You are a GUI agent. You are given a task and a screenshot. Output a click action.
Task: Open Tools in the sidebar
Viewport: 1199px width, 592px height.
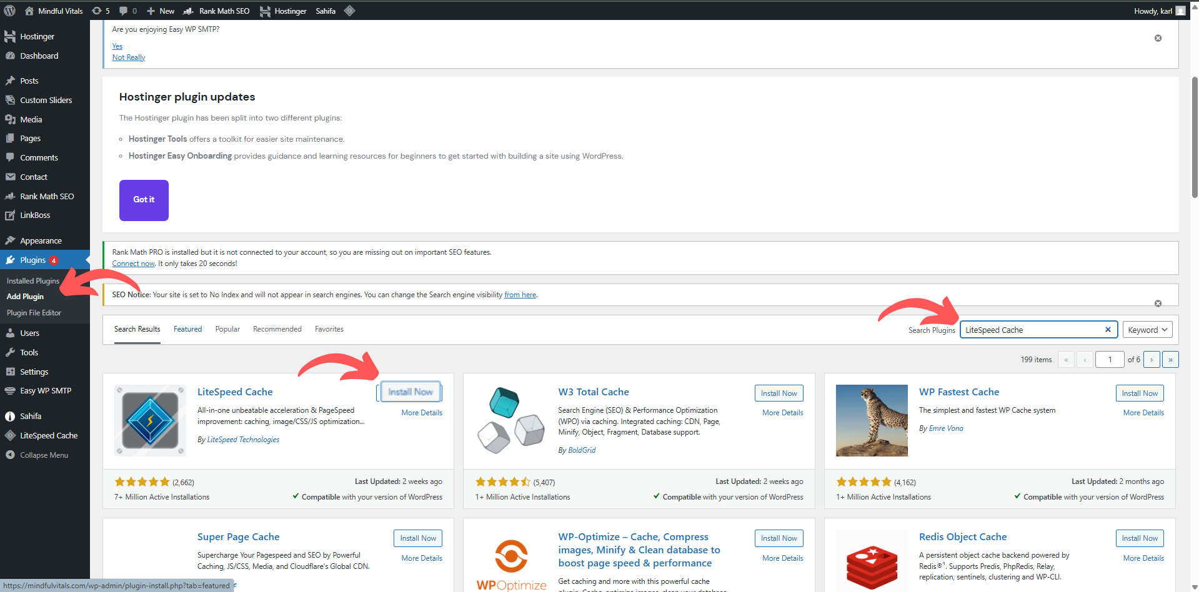point(45,352)
